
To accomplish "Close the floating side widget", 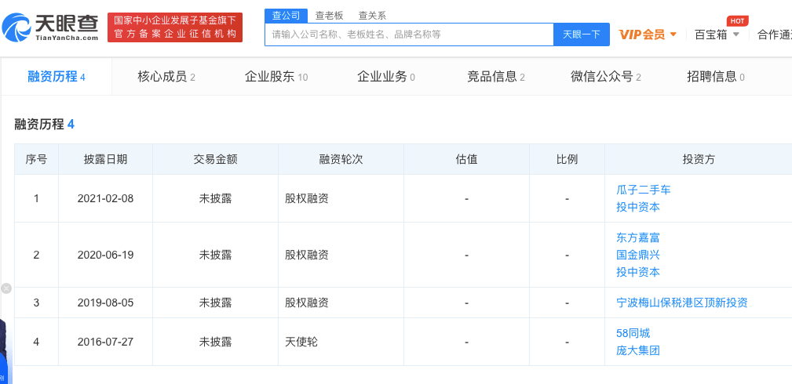I will coord(6,288).
